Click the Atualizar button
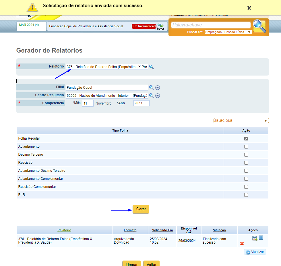281x266 pixels. click(255, 252)
